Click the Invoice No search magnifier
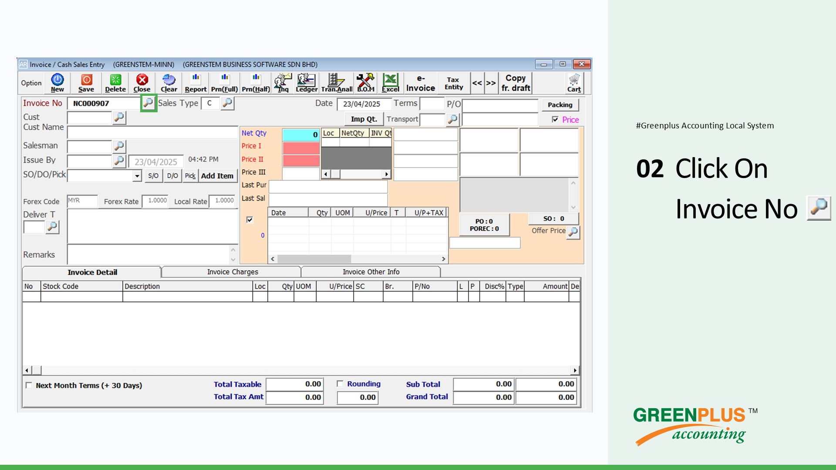Image resolution: width=836 pixels, height=470 pixels. [148, 103]
